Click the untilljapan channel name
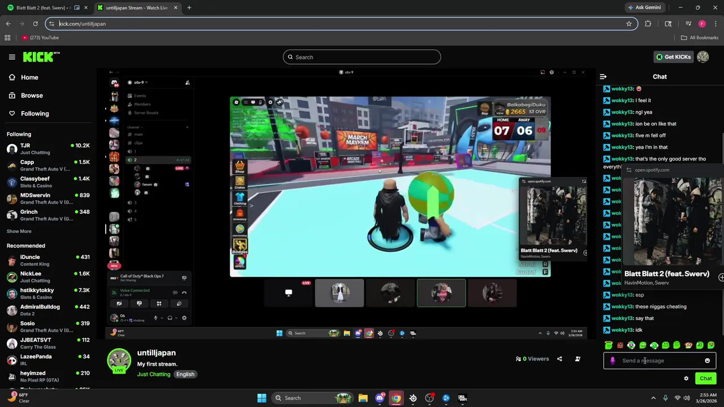Image resolution: width=724 pixels, height=407 pixels. pos(156,353)
